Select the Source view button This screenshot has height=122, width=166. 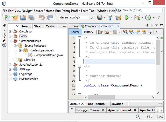coord(75,32)
